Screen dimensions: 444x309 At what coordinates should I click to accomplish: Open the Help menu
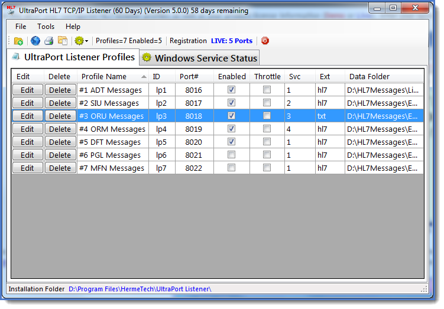pyautogui.click(x=73, y=27)
